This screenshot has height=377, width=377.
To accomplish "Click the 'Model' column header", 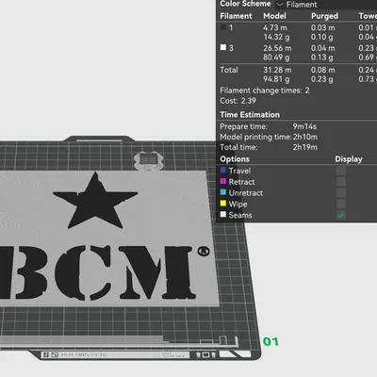I will 274,16.
